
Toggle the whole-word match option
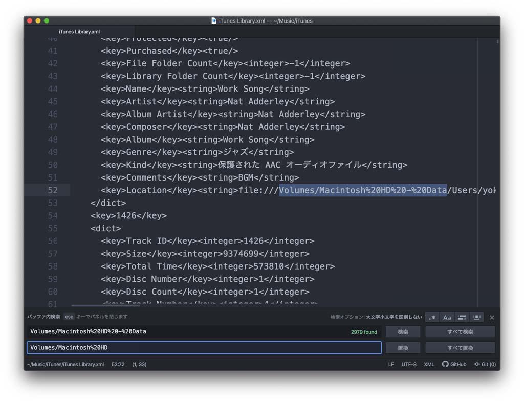point(476,318)
